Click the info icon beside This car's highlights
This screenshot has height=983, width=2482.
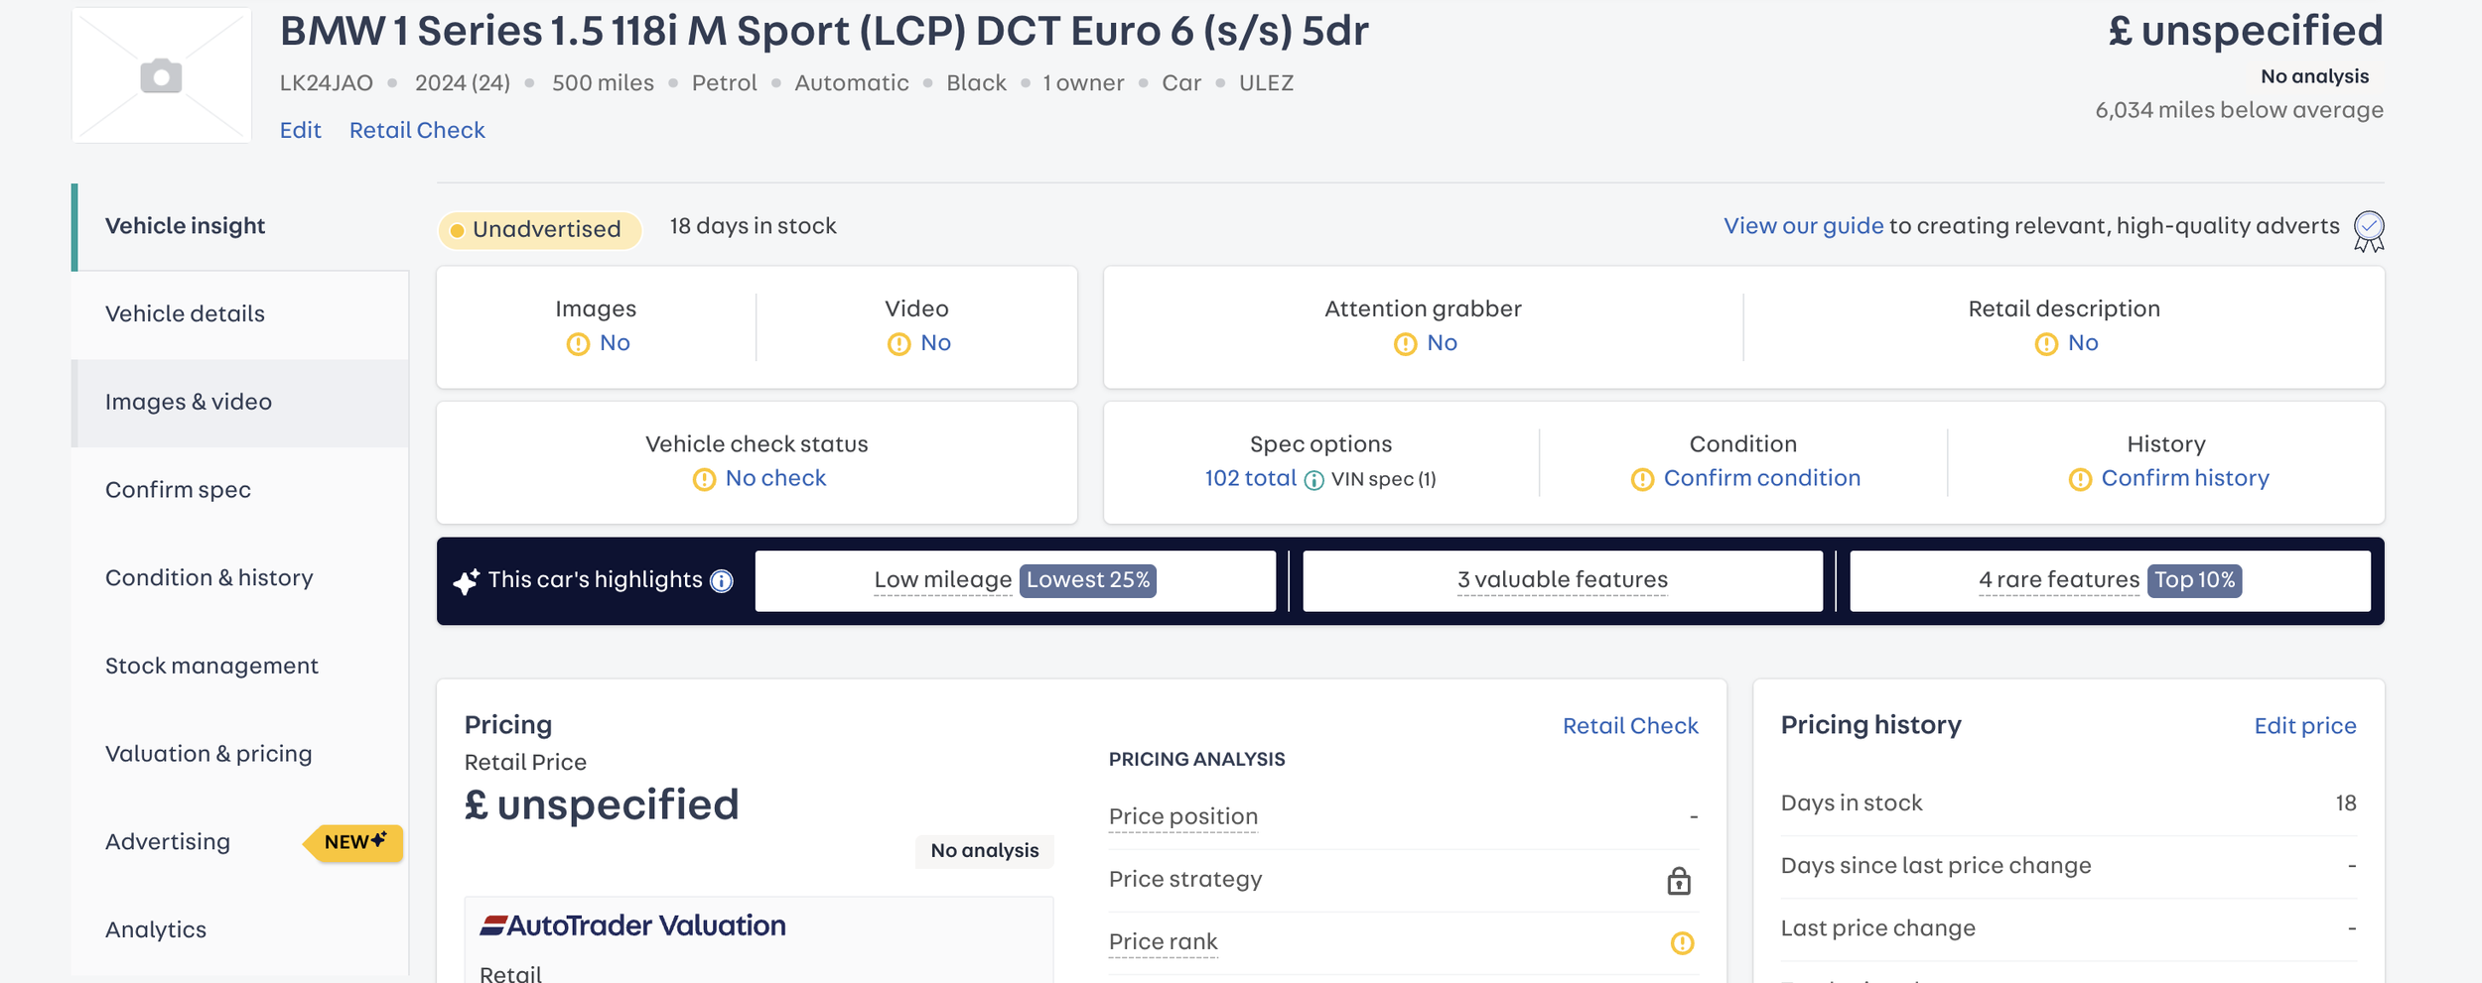(x=722, y=581)
